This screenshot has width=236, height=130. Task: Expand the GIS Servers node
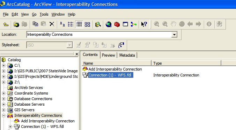point(3,110)
